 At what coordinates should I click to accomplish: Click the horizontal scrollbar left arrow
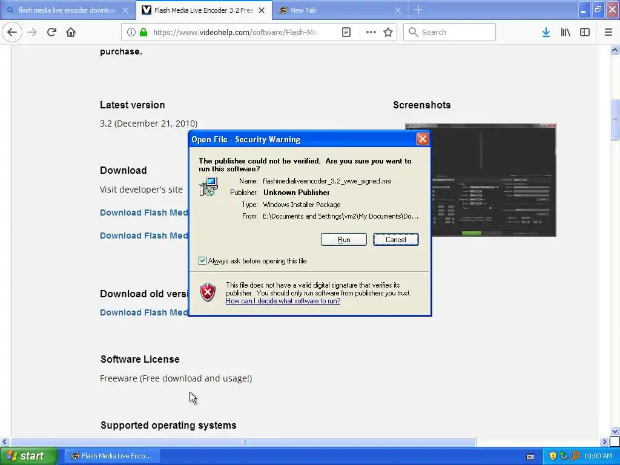[x=4, y=441]
